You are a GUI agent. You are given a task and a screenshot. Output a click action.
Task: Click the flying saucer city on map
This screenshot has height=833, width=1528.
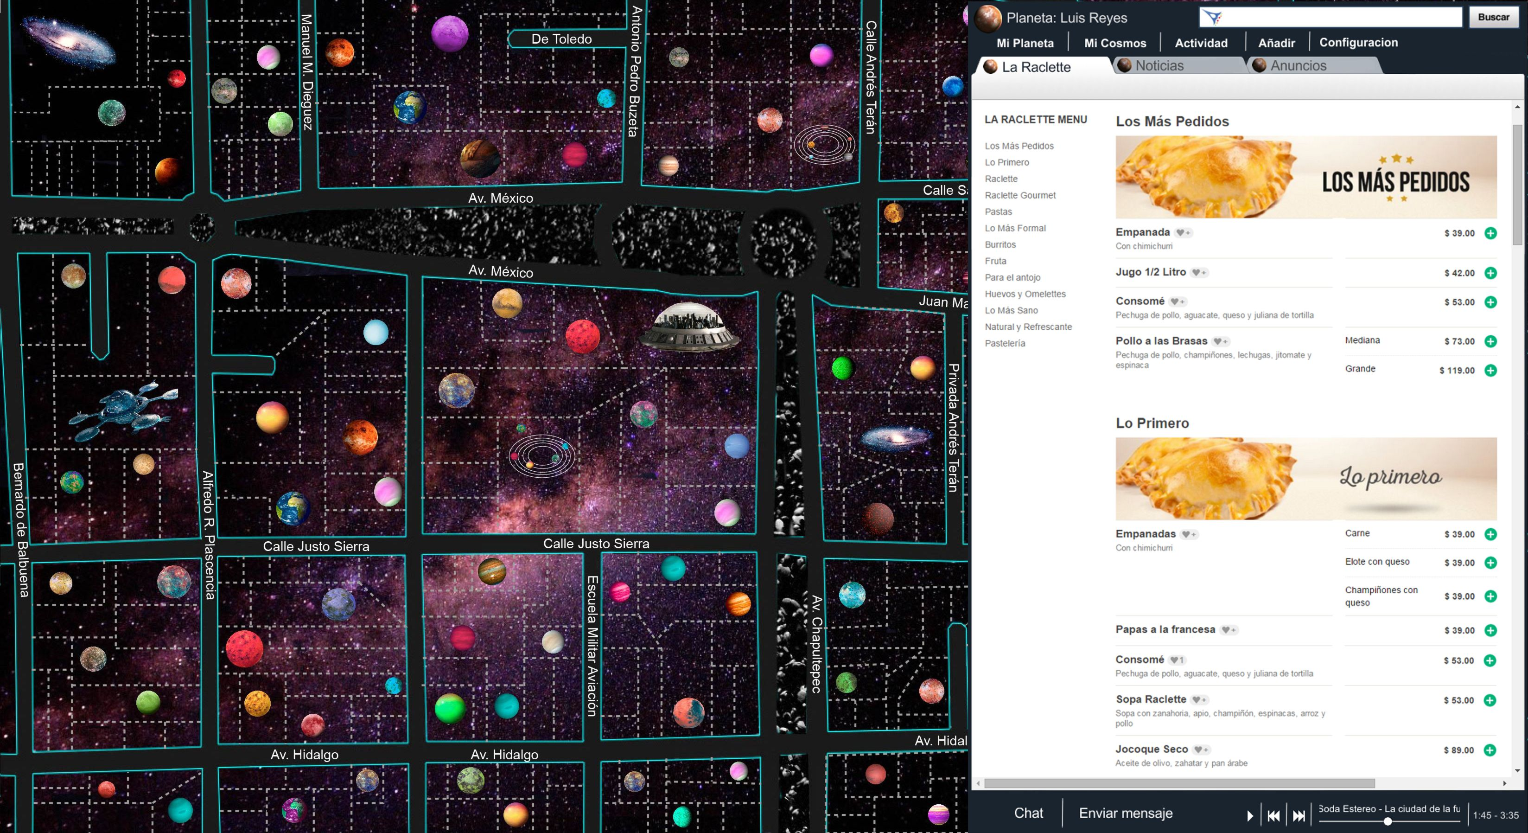689,327
